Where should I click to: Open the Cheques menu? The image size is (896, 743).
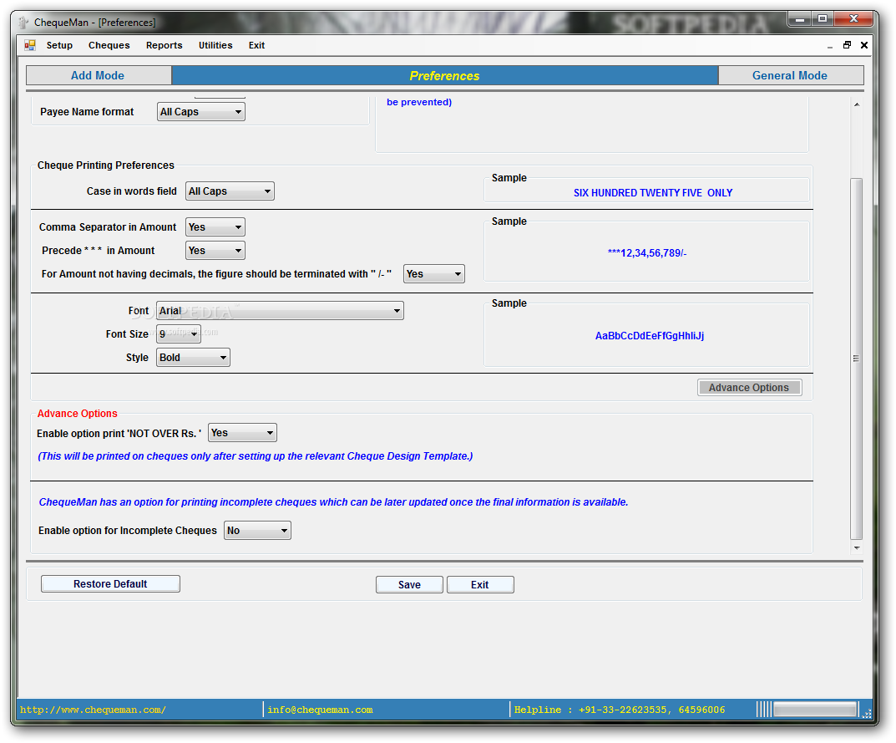pos(109,45)
